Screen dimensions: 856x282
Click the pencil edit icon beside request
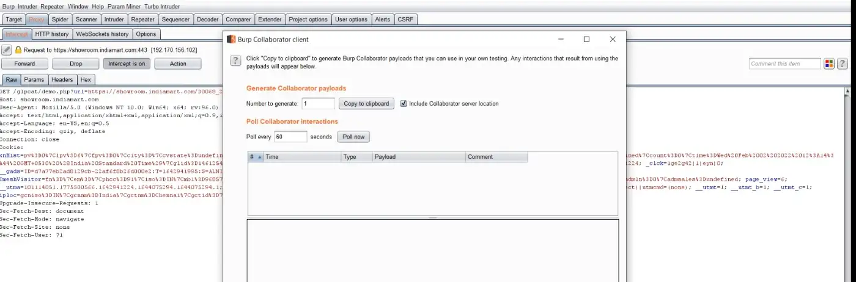[7, 49]
